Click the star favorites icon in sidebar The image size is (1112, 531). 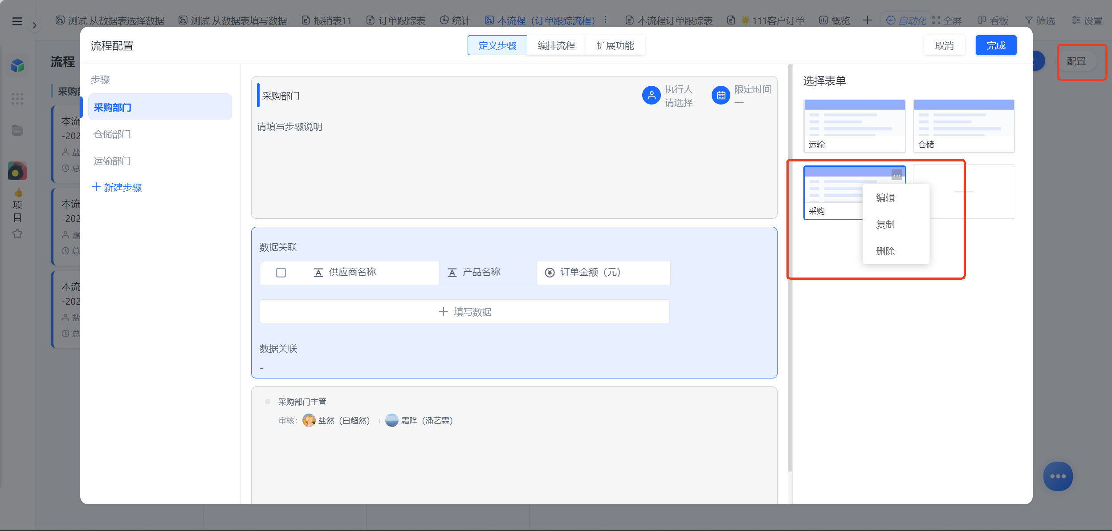[17, 233]
